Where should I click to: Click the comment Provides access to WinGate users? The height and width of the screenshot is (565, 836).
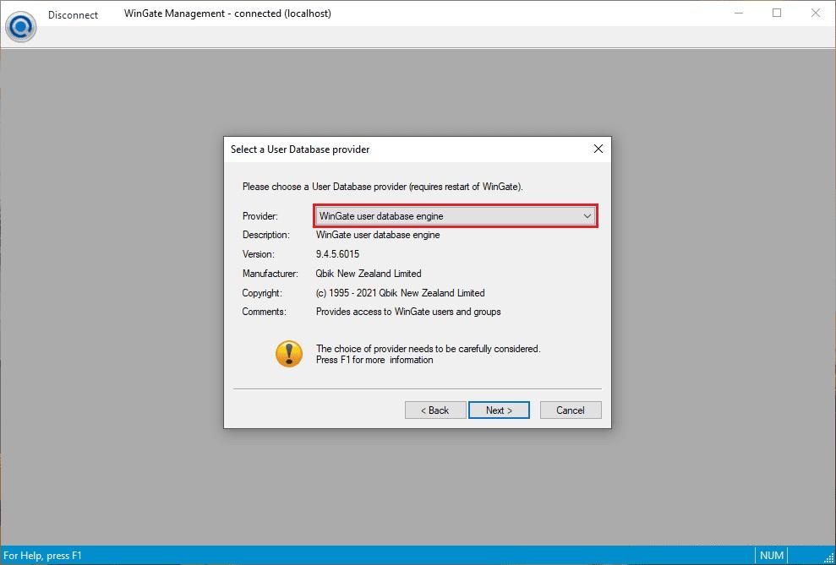[408, 312]
